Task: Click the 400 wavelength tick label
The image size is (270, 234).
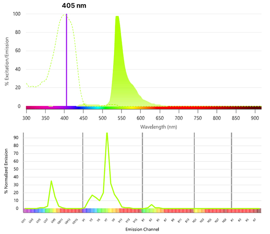Action: tap(65, 118)
